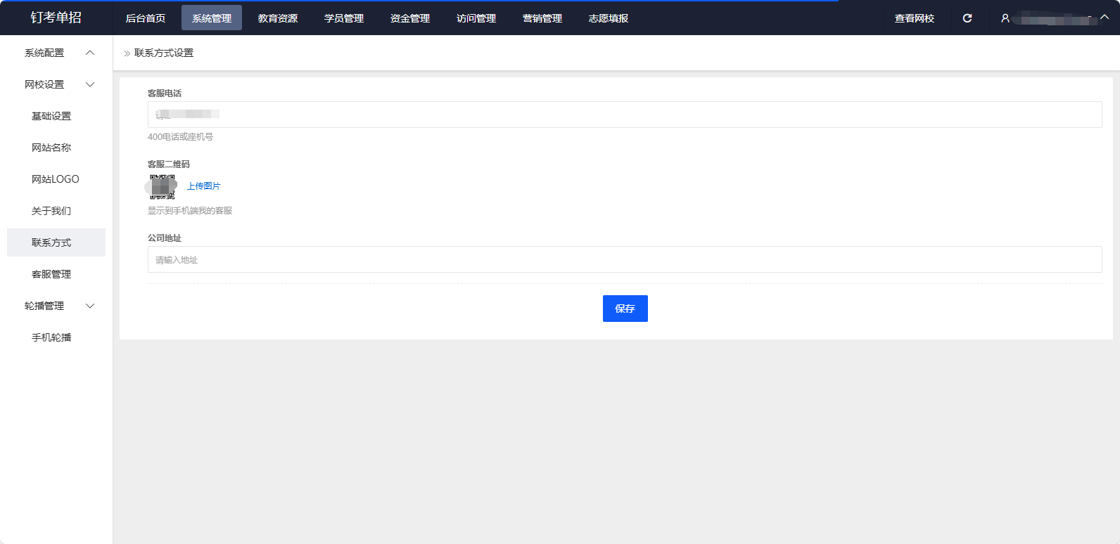Click the 查看网校 link
Viewport: 1120px width, 544px height.
point(915,18)
